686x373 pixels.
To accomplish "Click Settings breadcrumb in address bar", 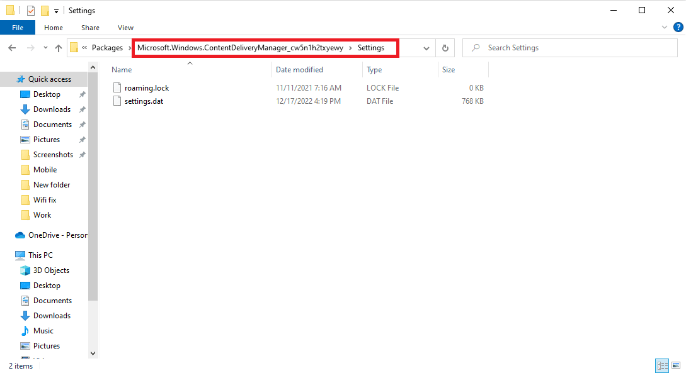I will (x=370, y=48).
